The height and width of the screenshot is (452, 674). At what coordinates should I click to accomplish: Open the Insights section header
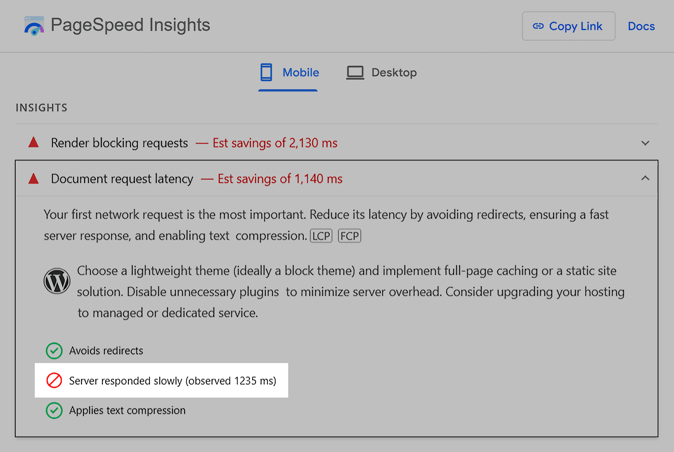click(41, 108)
